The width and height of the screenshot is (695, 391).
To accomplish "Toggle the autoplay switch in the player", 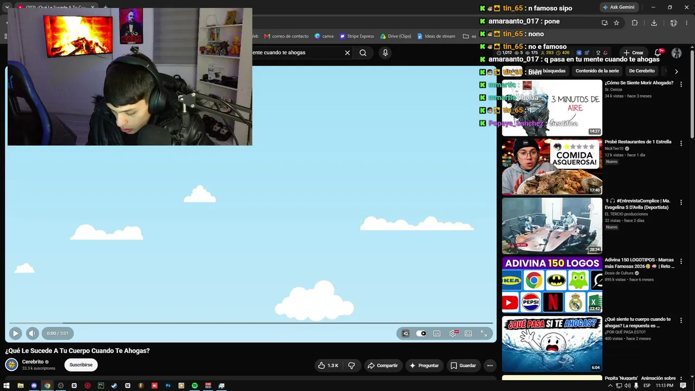I will coord(421,333).
